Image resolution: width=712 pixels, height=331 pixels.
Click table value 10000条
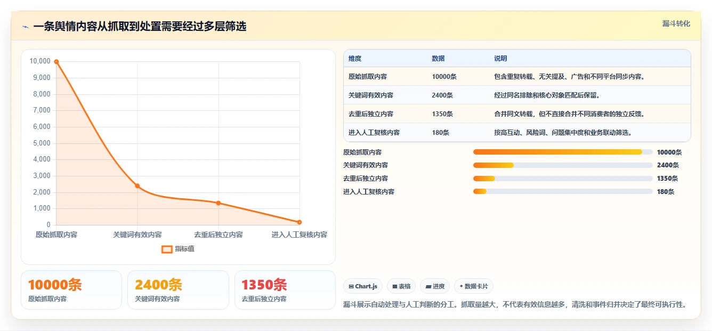[x=444, y=77]
